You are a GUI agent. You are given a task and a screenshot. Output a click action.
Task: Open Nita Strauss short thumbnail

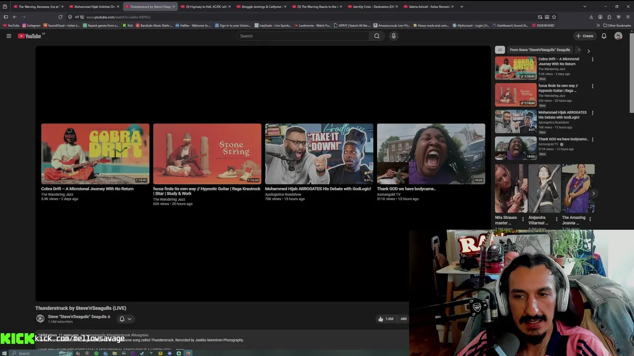511,188
